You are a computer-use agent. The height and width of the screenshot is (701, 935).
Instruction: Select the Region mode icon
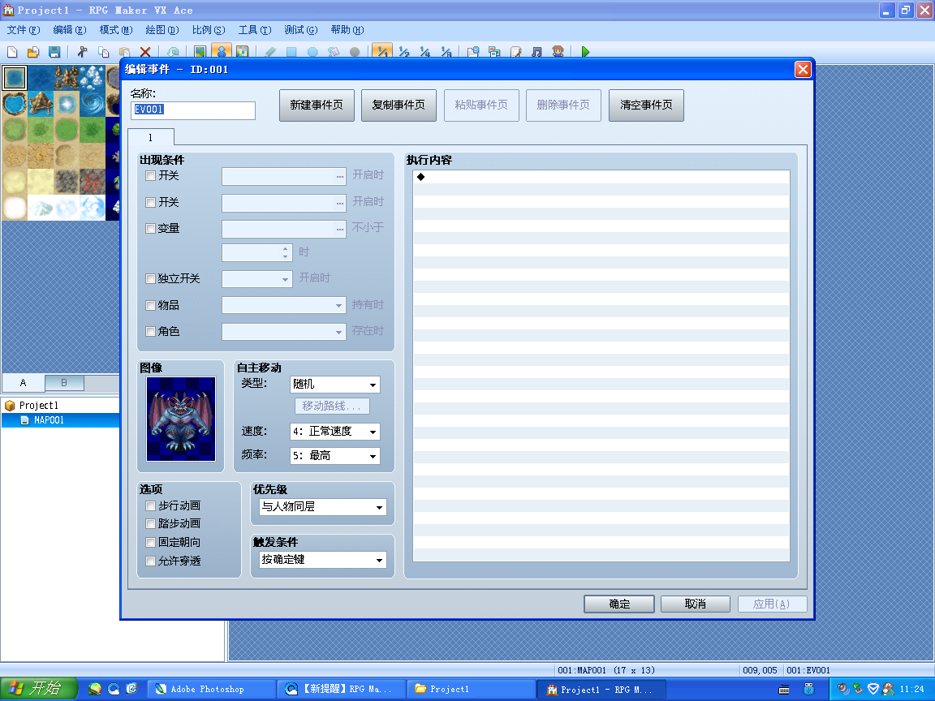pos(242,52)
